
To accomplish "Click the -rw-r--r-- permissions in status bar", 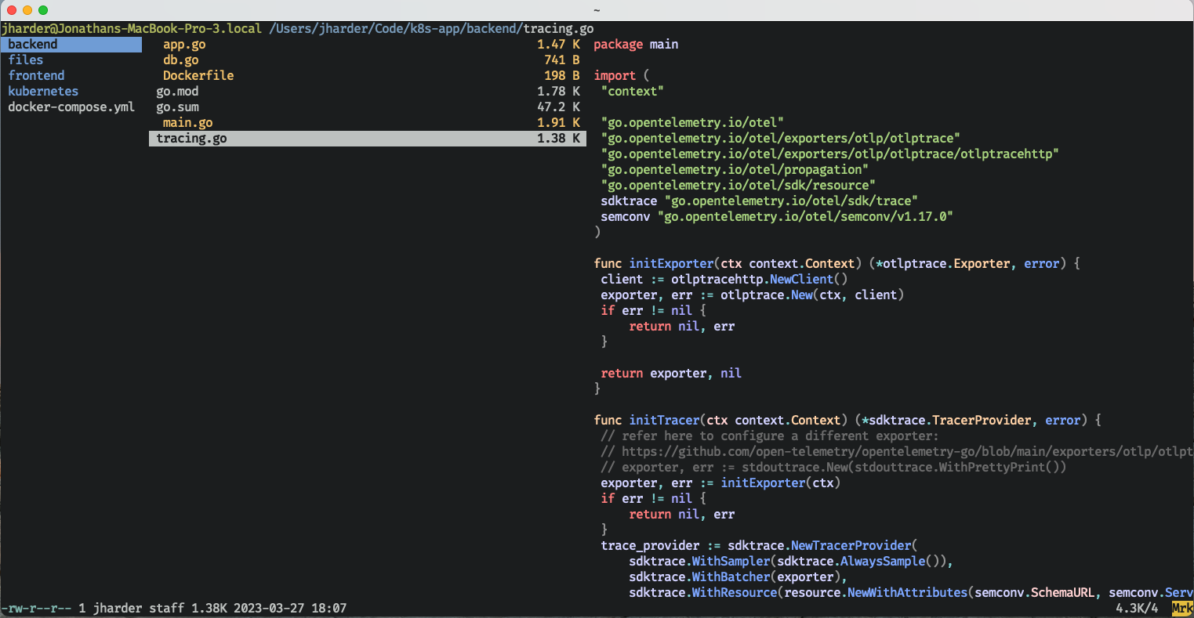I will (x=36, y=609).
